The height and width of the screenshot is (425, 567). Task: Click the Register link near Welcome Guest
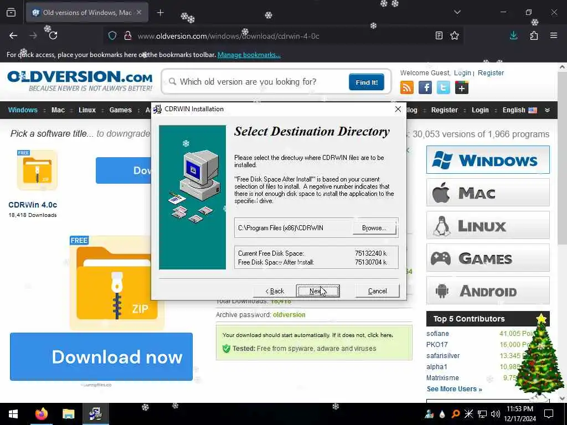coord(491,72)
